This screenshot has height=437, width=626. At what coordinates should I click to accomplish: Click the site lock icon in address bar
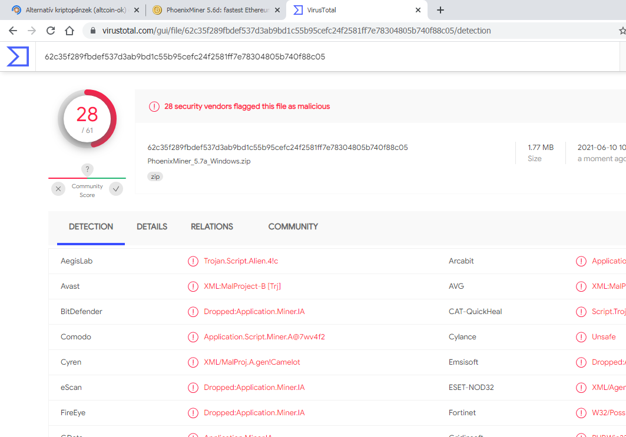[x=93, y=31]
